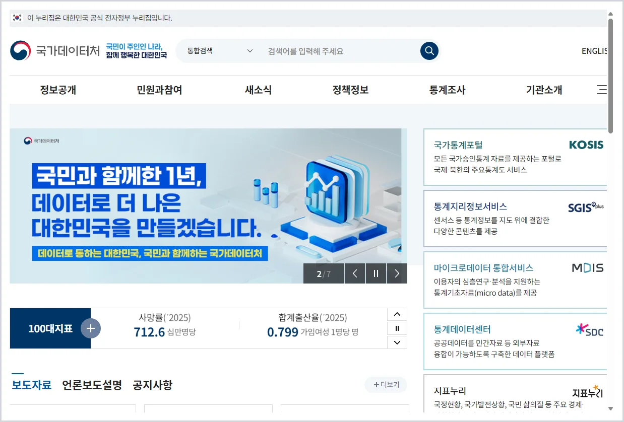Open the 통합검색 dropdown

coord(220,51)
